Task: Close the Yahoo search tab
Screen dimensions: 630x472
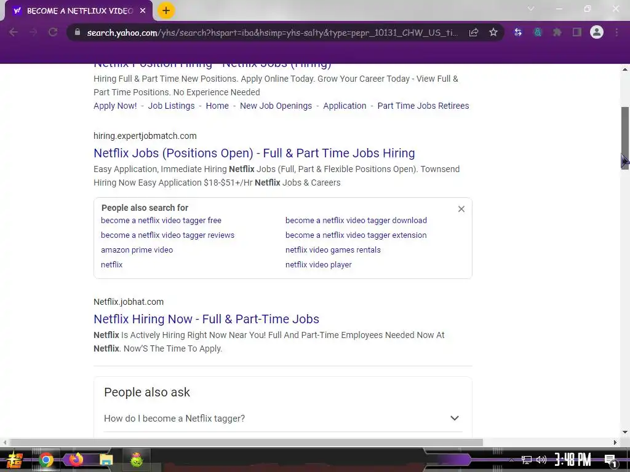Action: click(143, 11)
